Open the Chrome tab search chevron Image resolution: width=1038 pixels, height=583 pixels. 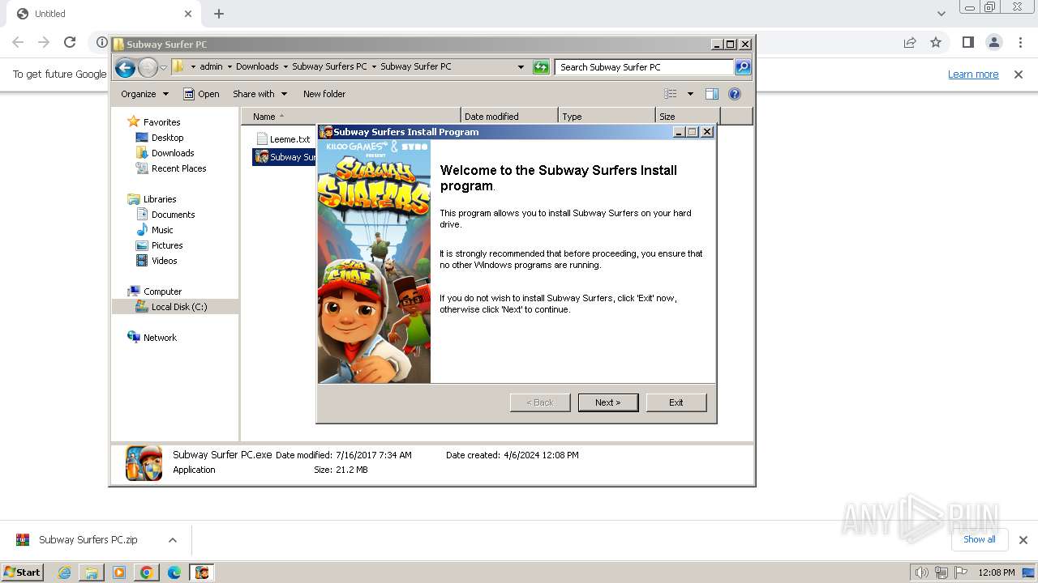point(941,14)
